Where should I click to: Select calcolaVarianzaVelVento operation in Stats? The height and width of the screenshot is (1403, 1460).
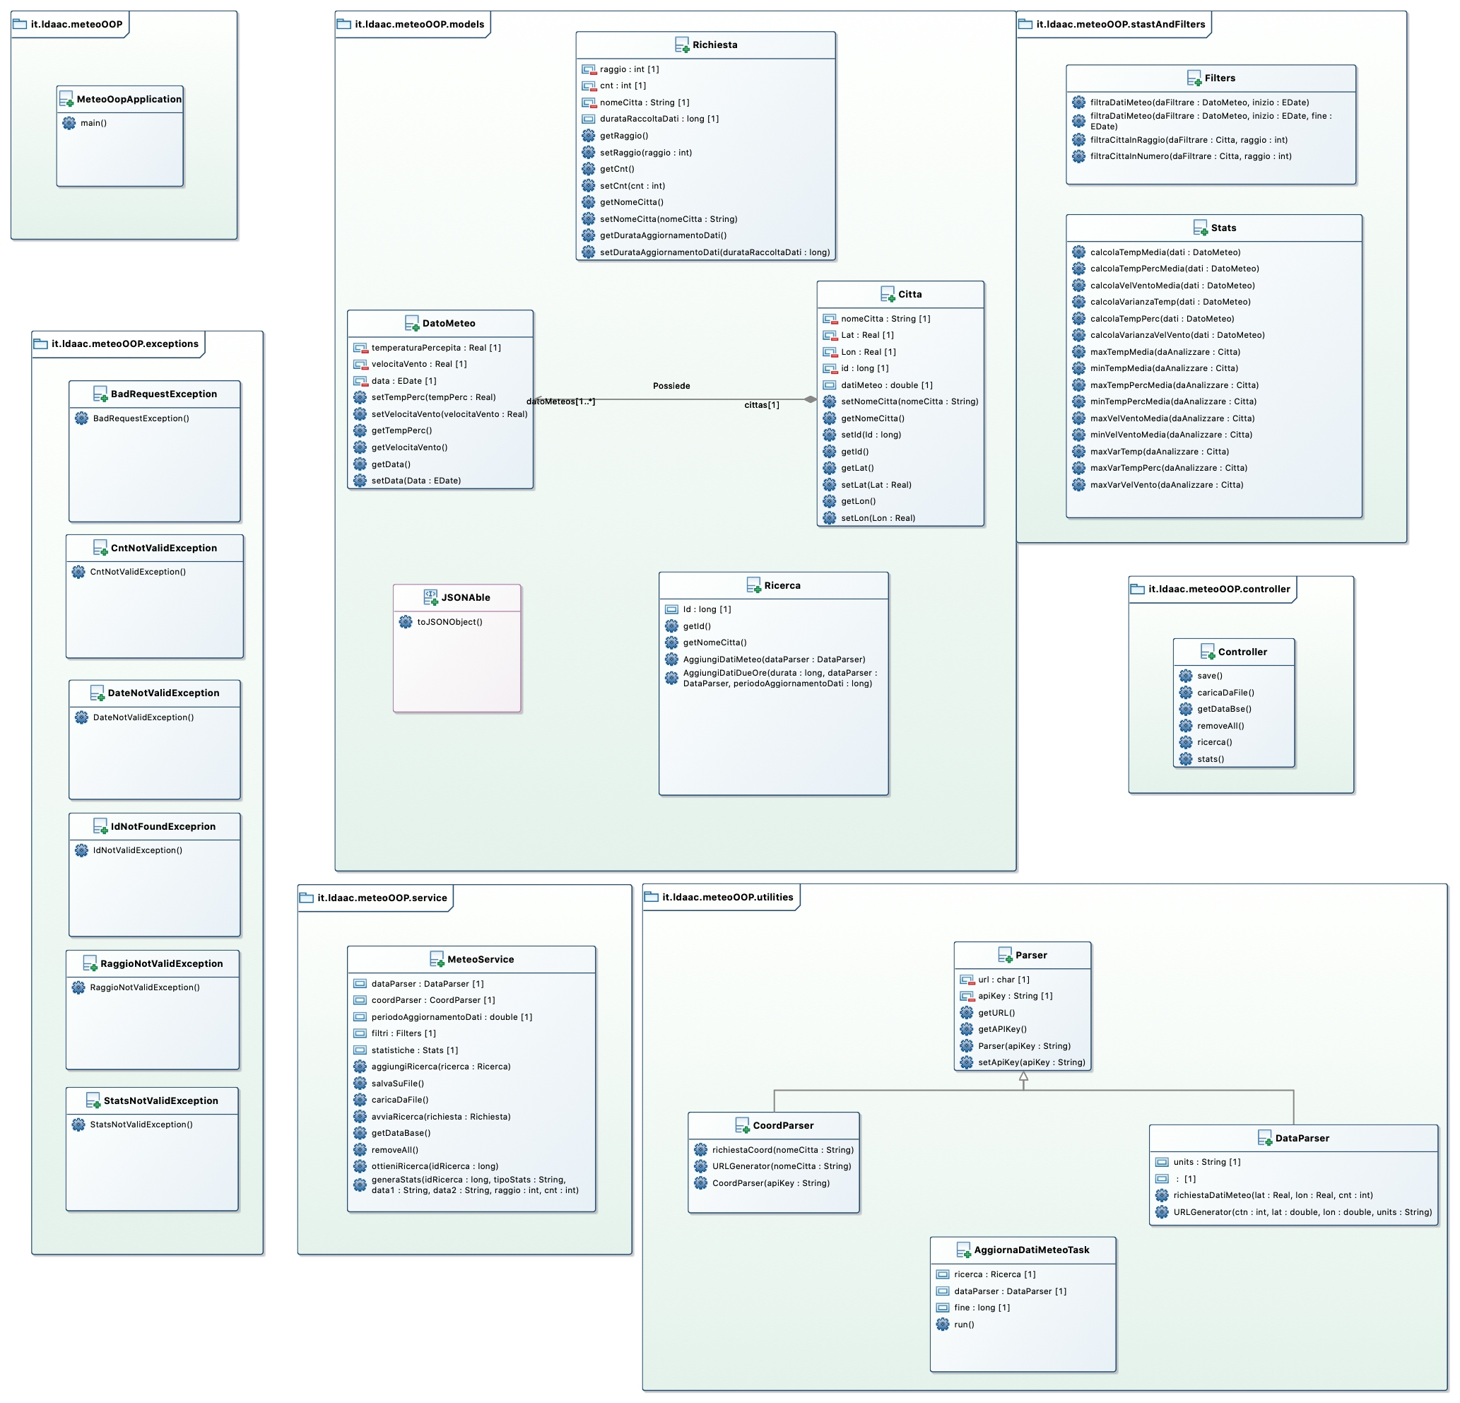[x=1178, y=336]
